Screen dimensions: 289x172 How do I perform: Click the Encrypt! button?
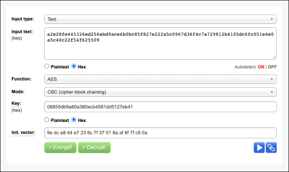pos(60,147)
